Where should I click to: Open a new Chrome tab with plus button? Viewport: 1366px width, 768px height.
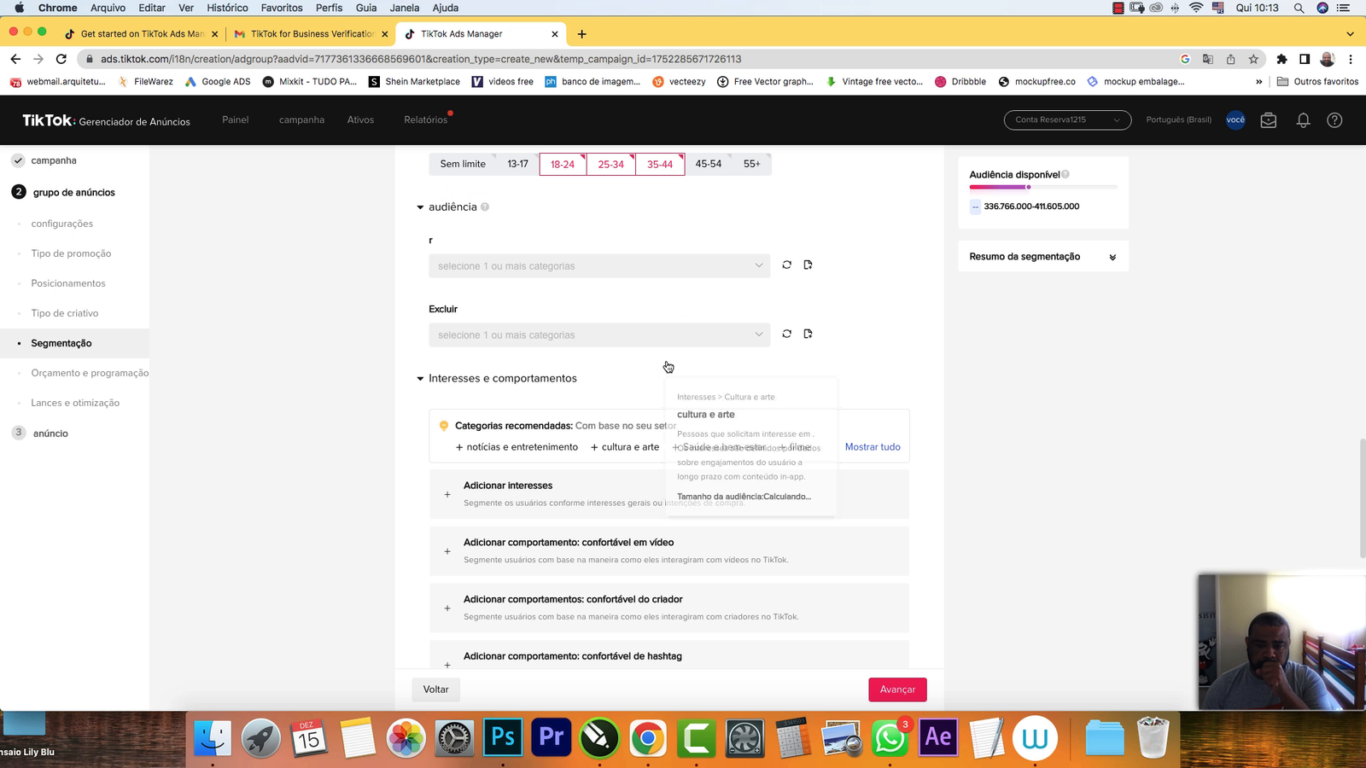(581, 34)
